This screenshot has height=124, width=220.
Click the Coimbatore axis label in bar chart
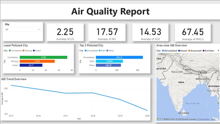[x=13, y=58]
